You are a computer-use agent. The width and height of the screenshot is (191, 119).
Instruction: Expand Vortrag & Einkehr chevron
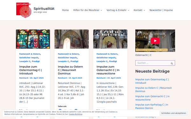click(x=129, y=10)
